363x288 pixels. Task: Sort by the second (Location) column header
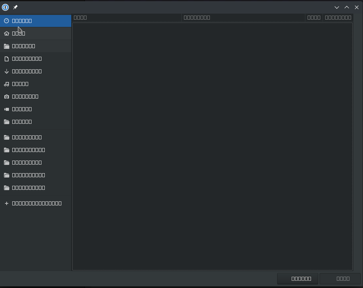pos(243,17)
